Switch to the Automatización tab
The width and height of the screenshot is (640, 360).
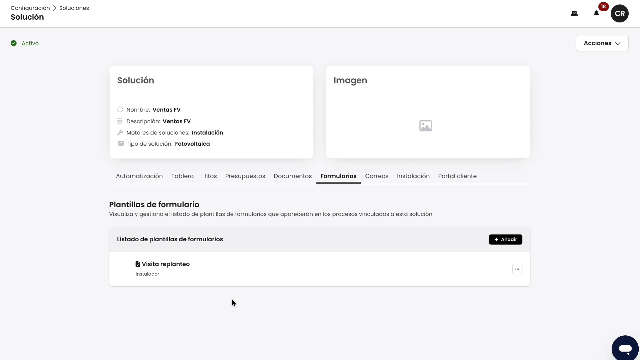139,176
